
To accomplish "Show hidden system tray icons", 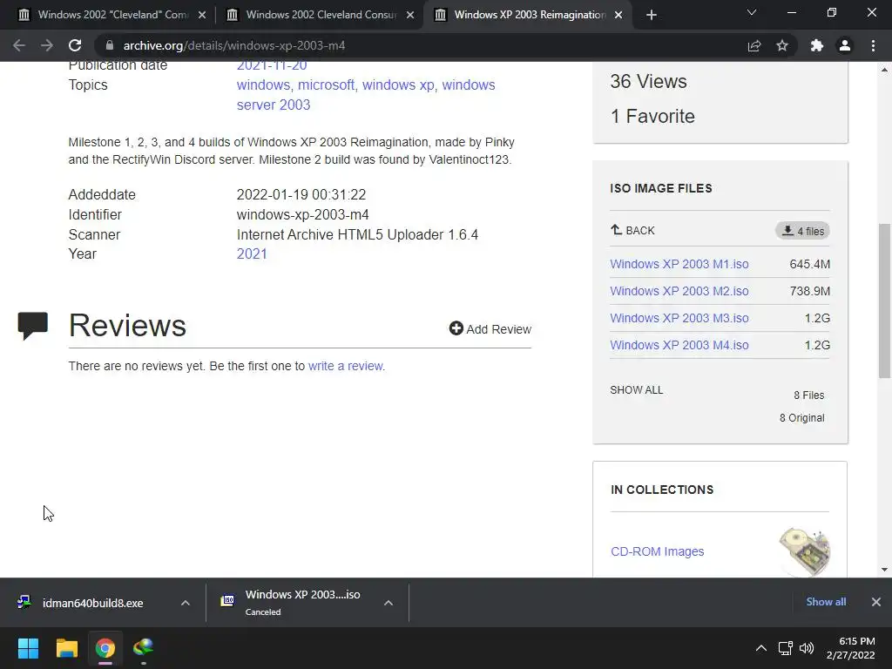I will (x=761, y=648).
